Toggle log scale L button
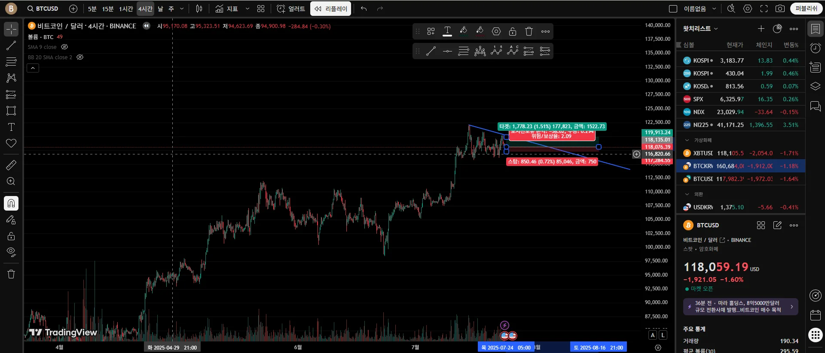 click(x=663, y=335)
